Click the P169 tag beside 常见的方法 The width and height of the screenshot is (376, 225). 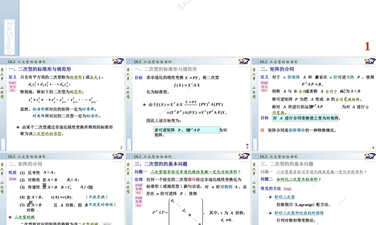click(287, 189)
